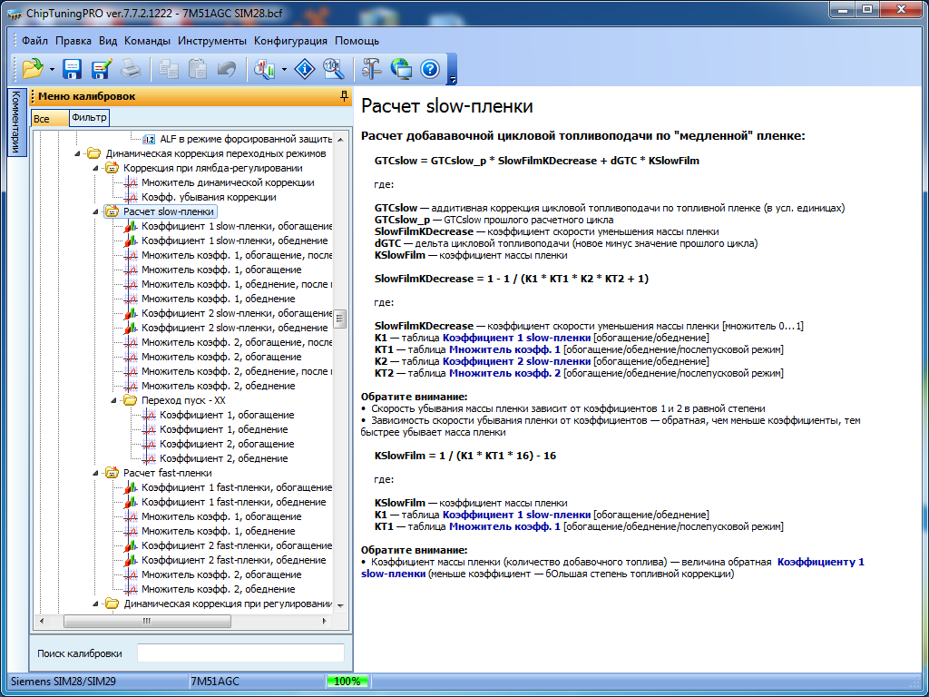Collapse the Переход пуск - ХХ tree node

[x=114, y=400]
